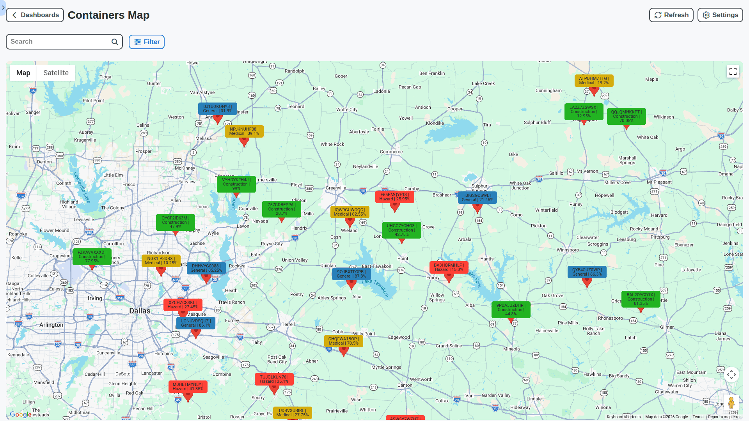This screenshot has width=749, height=421.
Task: Select the Map tab
Action: [23, 73]
